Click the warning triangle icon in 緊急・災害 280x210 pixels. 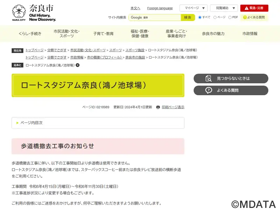point(247,8)
